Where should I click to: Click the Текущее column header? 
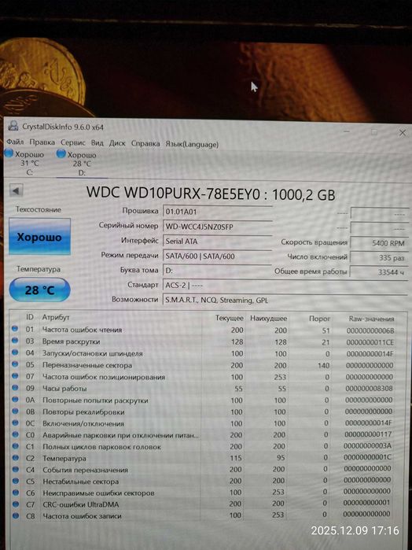[230, 318]
